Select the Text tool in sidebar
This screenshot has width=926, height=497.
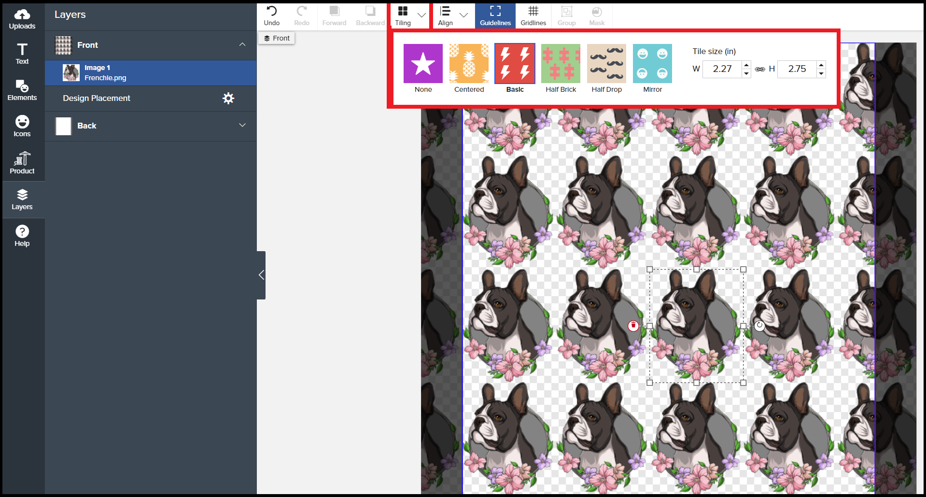(x=22, y=54)
